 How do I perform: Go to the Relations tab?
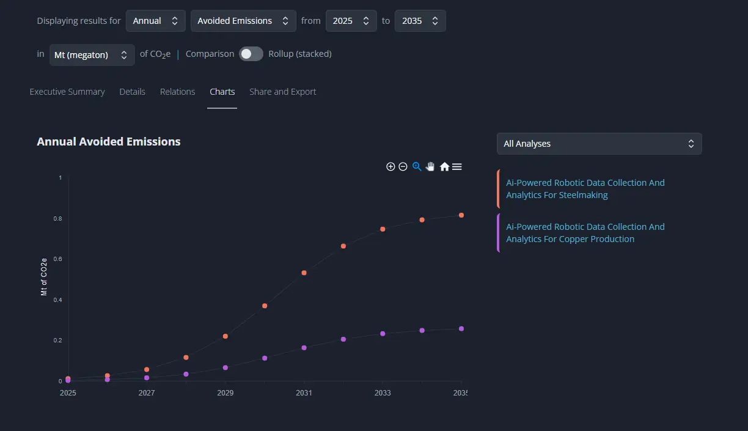tap(177, 92)
